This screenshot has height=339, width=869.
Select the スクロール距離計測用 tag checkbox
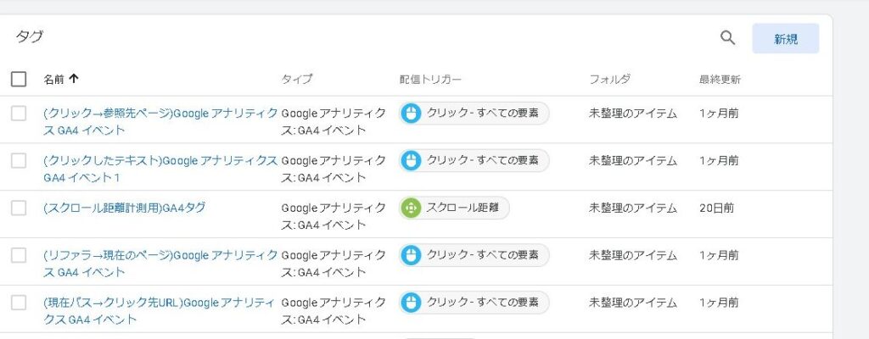click(19, 208)
